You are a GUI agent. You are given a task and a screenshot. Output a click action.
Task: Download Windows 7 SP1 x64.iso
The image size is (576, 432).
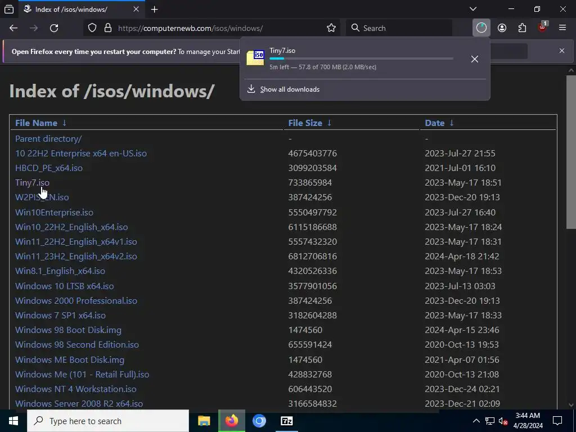click(x=60, y=315)
